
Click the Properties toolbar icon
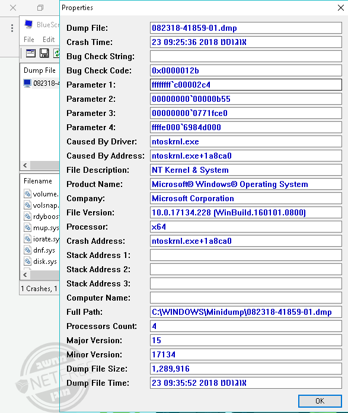point(31,53)
